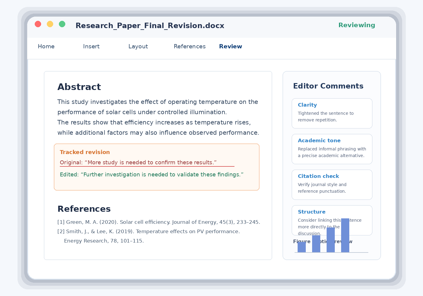Image resolution: width=423 pixels, height=296 pixels.
Task: Click the shortest bar in figure chart
Action: (302, 247)
